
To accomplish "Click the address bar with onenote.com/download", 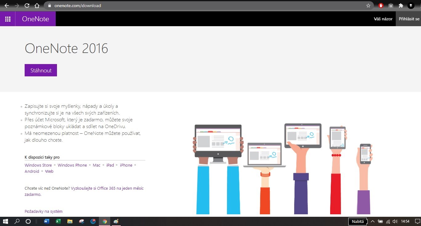I will [x=209, y=6].
